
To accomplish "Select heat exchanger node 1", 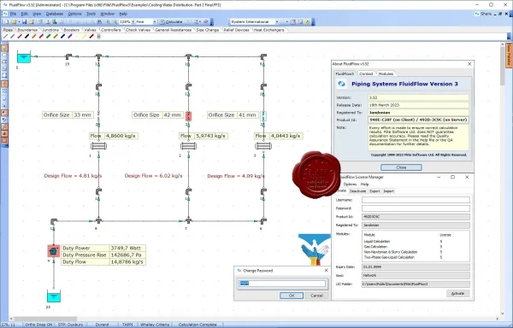I will [98, 146].
